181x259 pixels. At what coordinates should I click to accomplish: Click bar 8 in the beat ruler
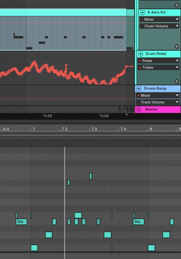pos(151,129)
